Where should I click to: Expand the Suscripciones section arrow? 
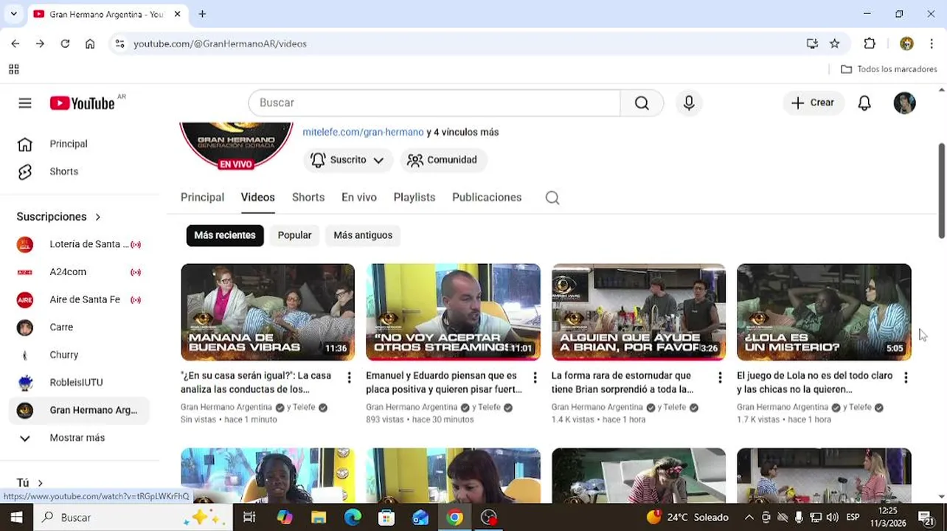pyautogui.click(x=97, y=217)
